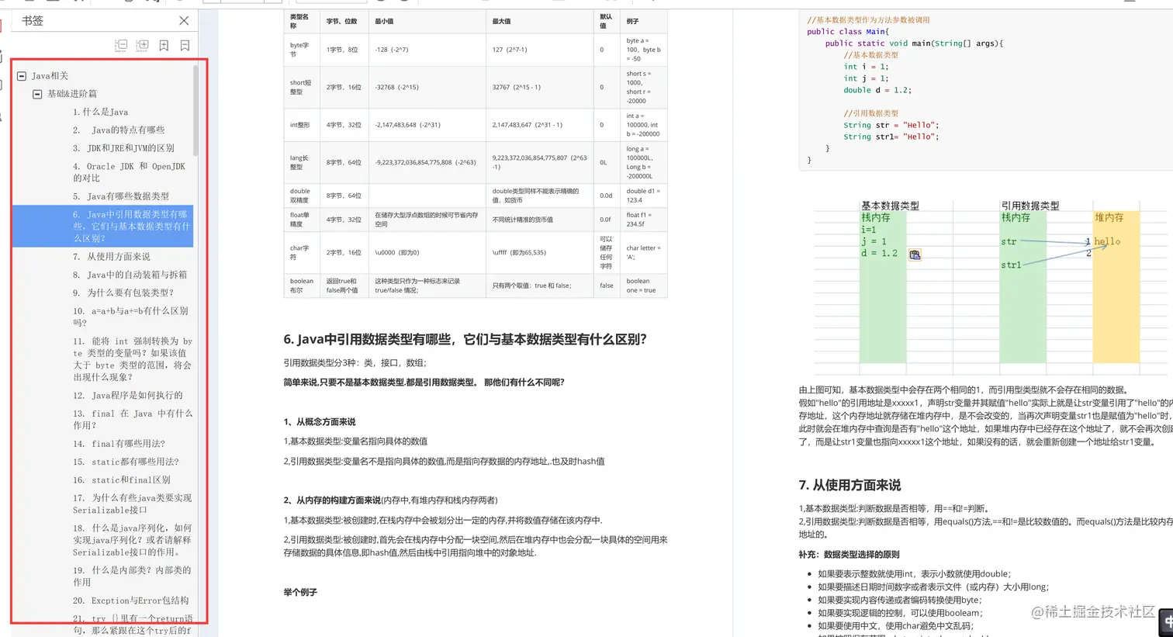This screenshot has height=637, width=1173.
Task: Collapse the 基础&进阶篇 bookmark node
Action: [37, 94]
